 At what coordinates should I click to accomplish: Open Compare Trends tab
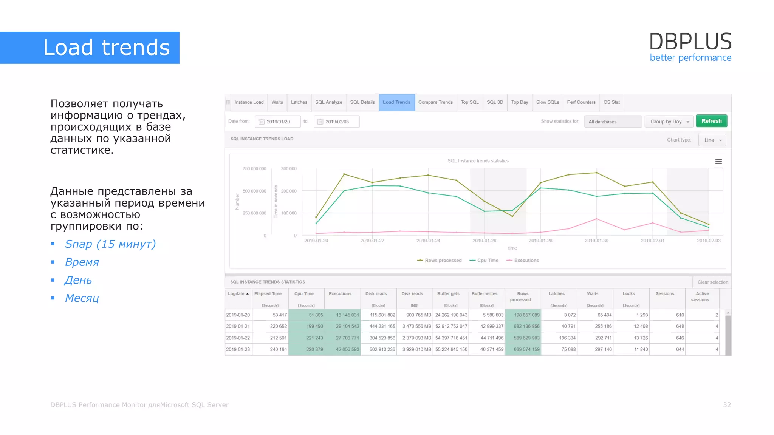click(x=435, y=102)
